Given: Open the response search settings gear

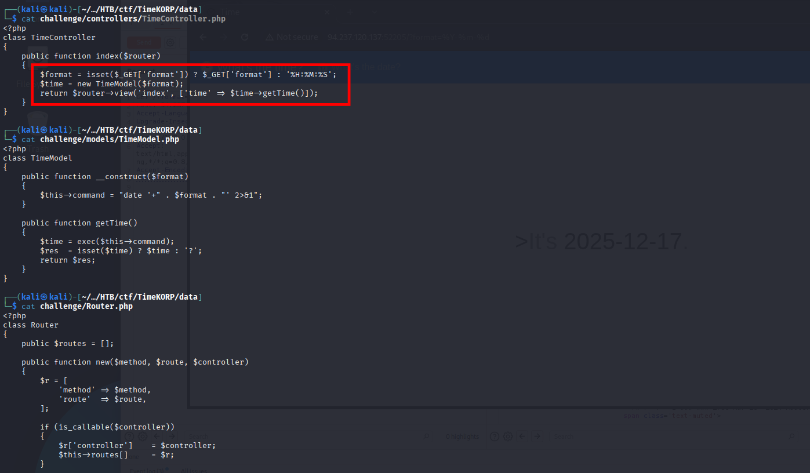Looking at the screenshot, I should pos(508,436).
